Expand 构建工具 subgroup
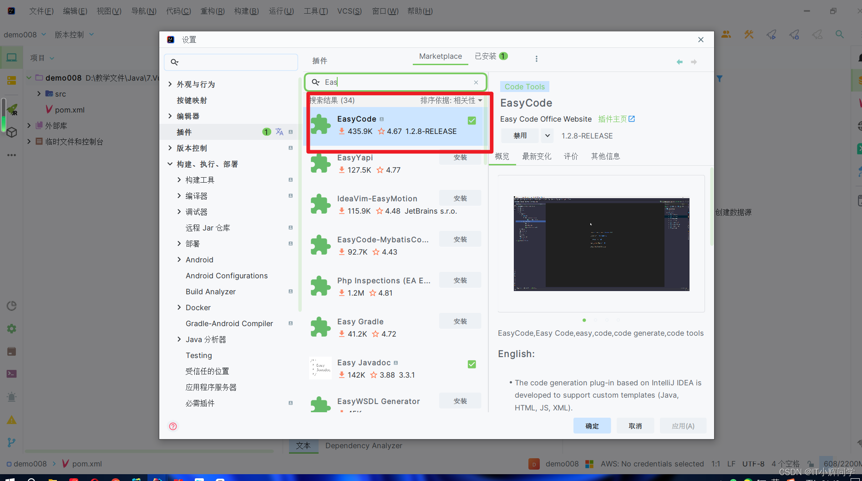862x481 pixels. [x=179, y=179]
